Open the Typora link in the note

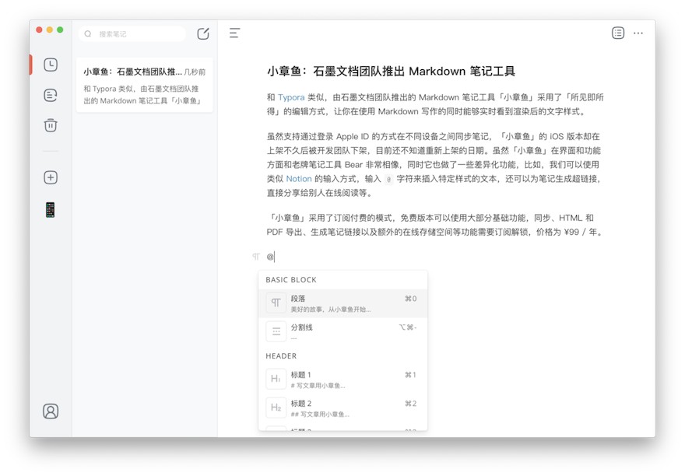point(291,97)
